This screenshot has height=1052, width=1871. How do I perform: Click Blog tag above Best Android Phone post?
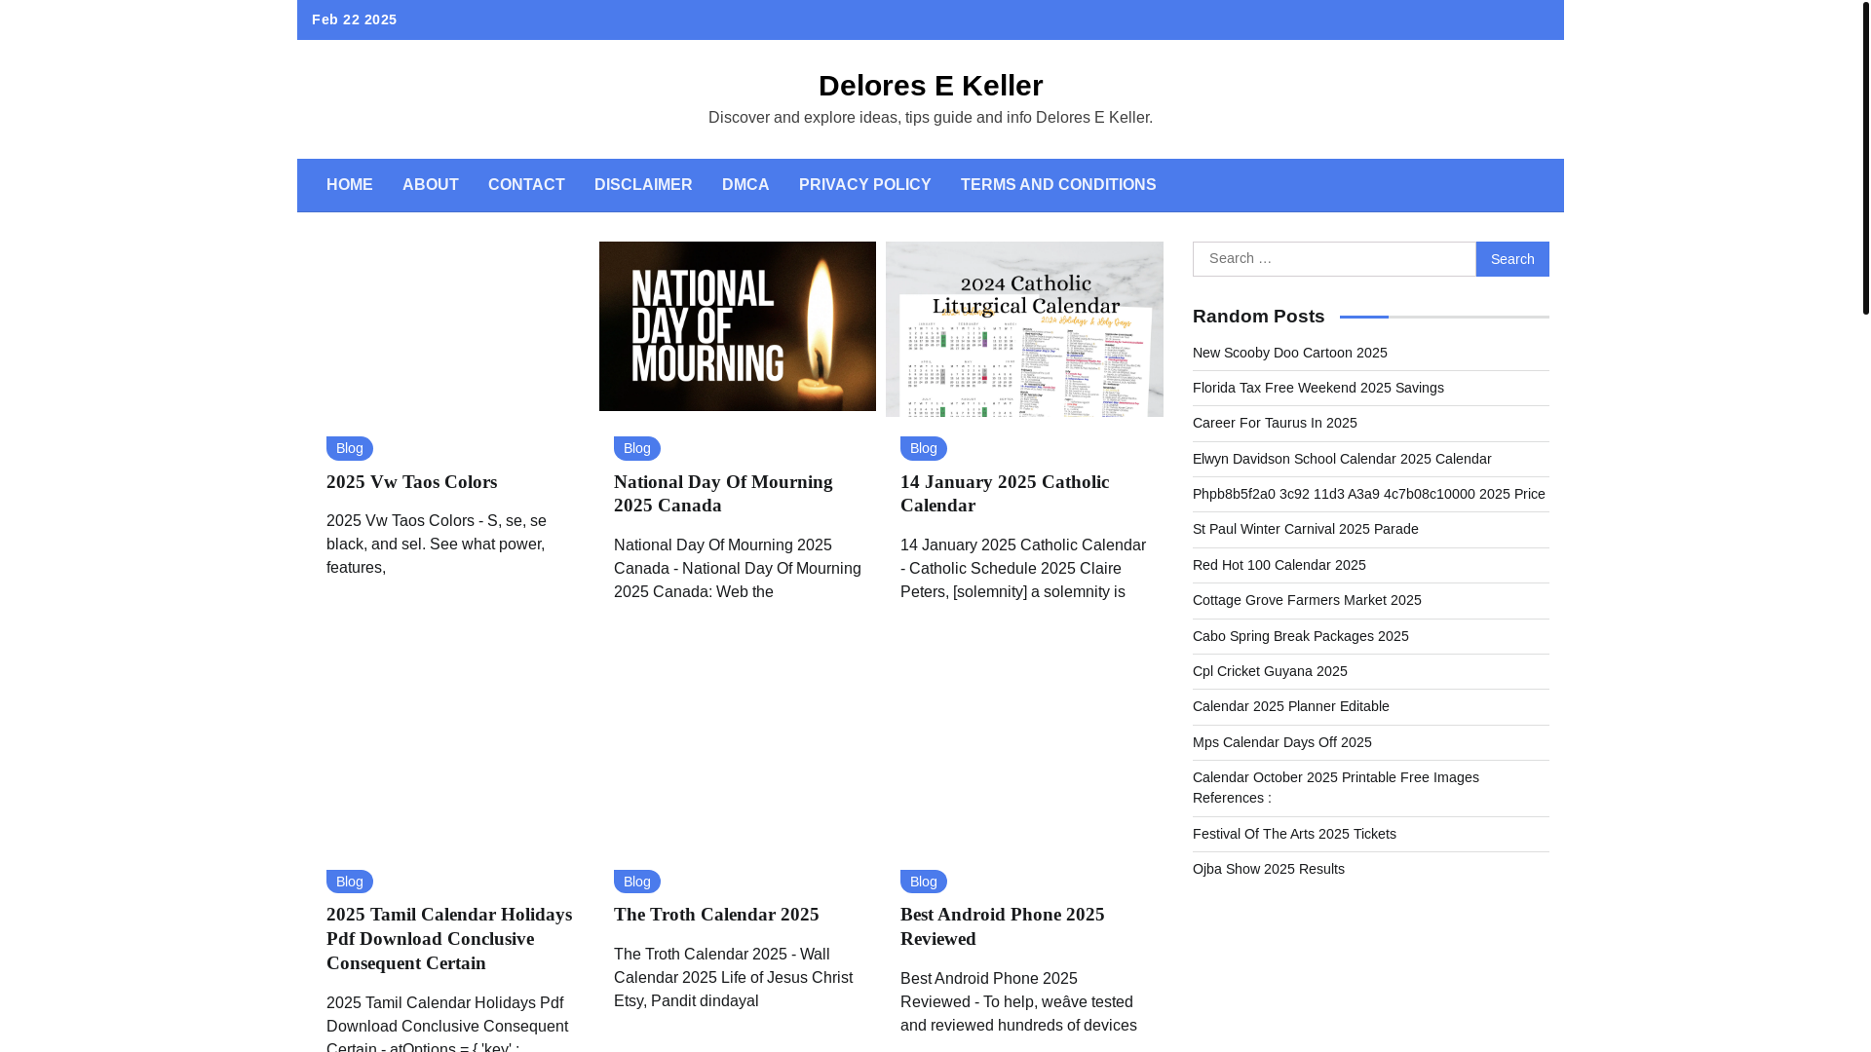923,882
